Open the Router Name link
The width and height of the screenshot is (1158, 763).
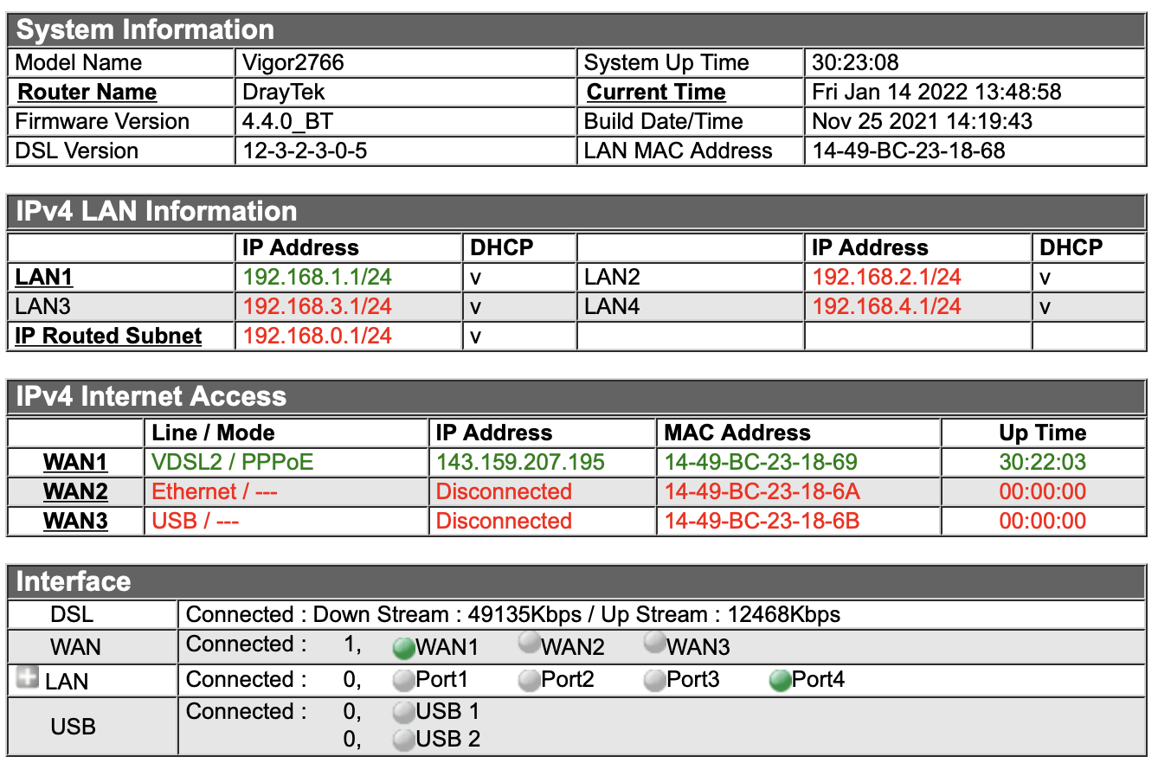[86, 92]
